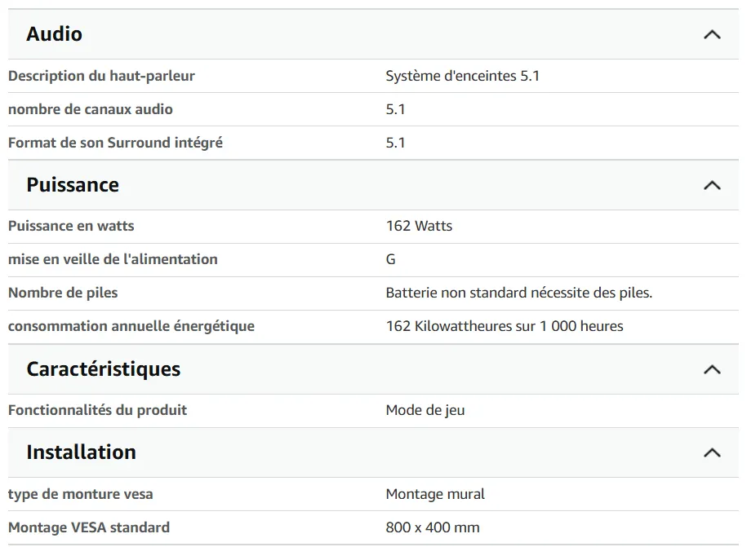Select the 'Montage VESA standard' label
Viewport: 747px width, 547px height.
pyautogui.click(x=89, y=527)
